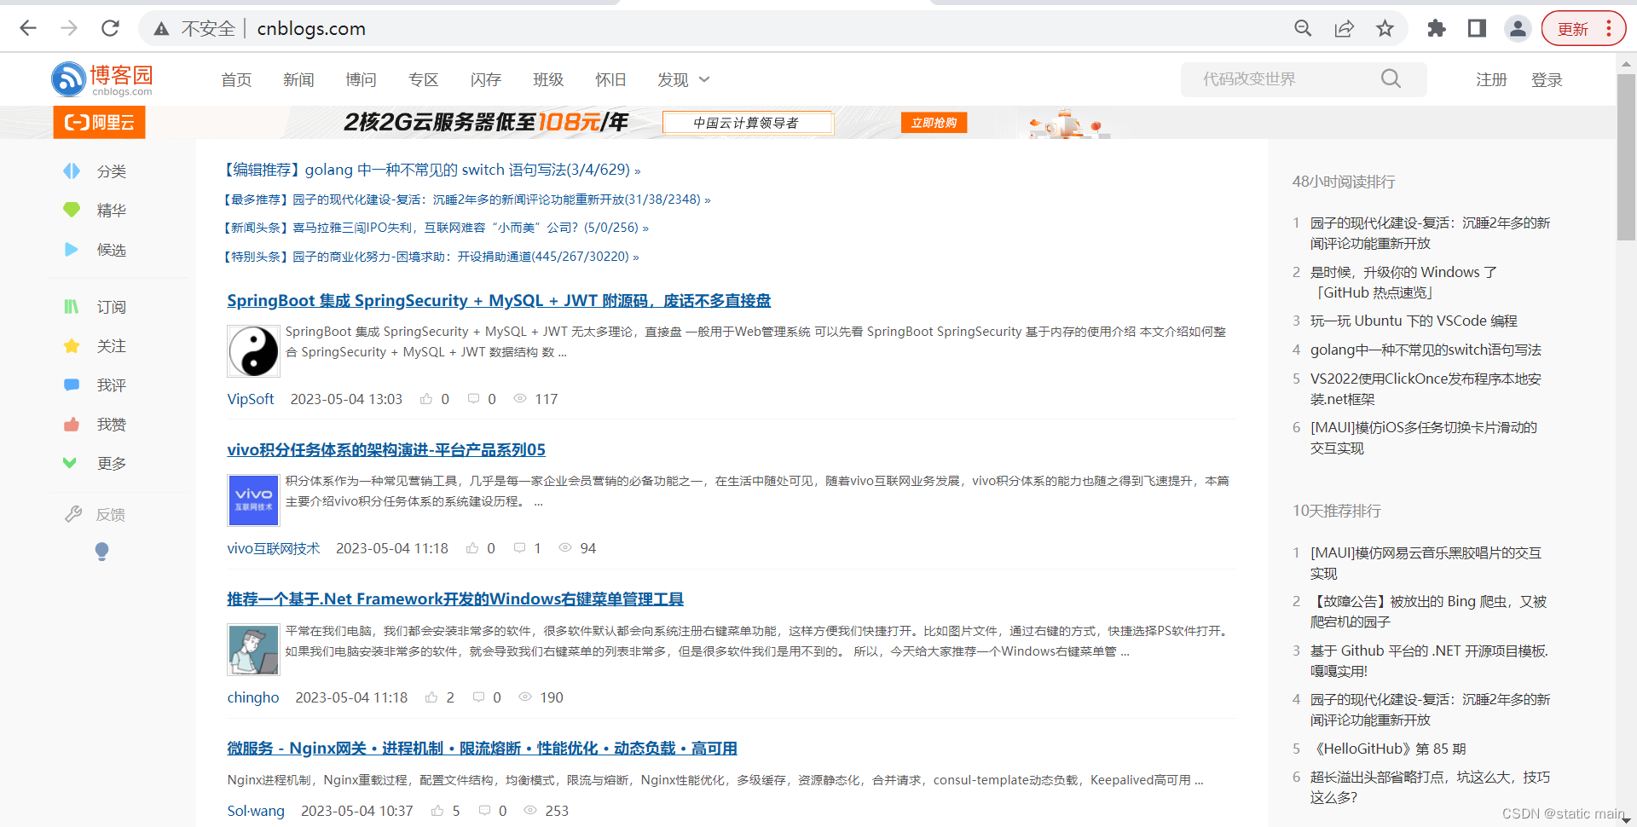Open the 博问 navigation tab
Image resolution: width=1637 pixels, height=827 pixels.
361,79
